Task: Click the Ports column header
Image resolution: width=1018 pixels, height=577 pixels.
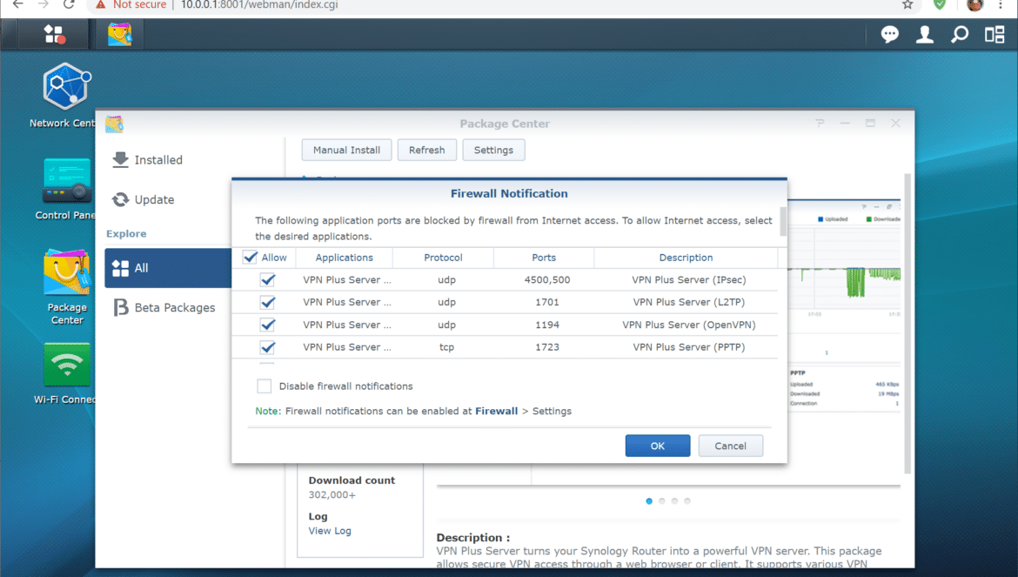Action: [544, 258]
